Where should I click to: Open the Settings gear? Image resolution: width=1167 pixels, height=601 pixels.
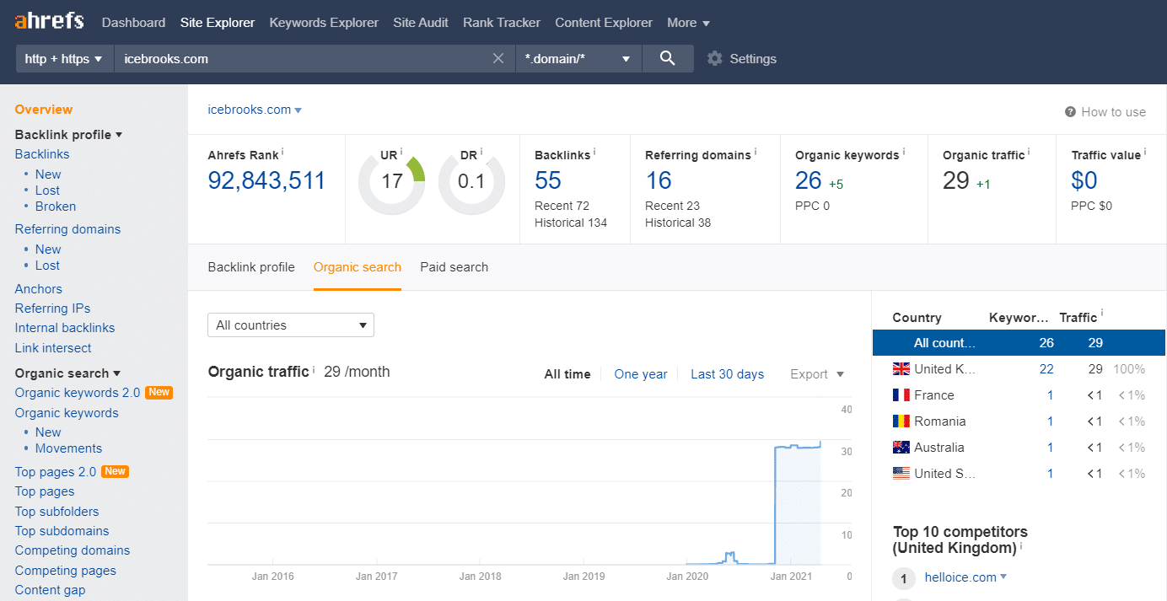tap(714, 58)
